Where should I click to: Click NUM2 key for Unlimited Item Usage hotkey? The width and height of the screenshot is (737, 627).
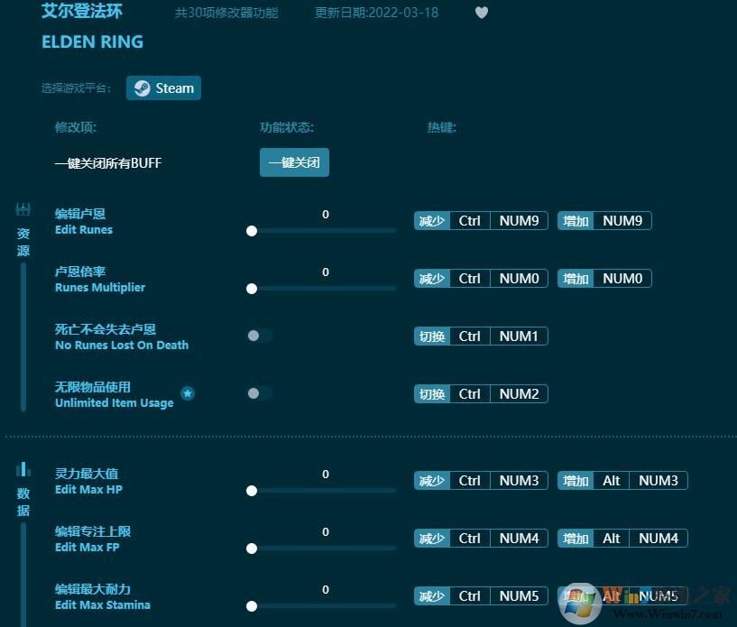click(519, 394)
